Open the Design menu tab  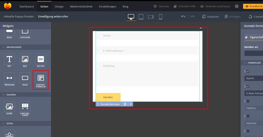[59, 6]
